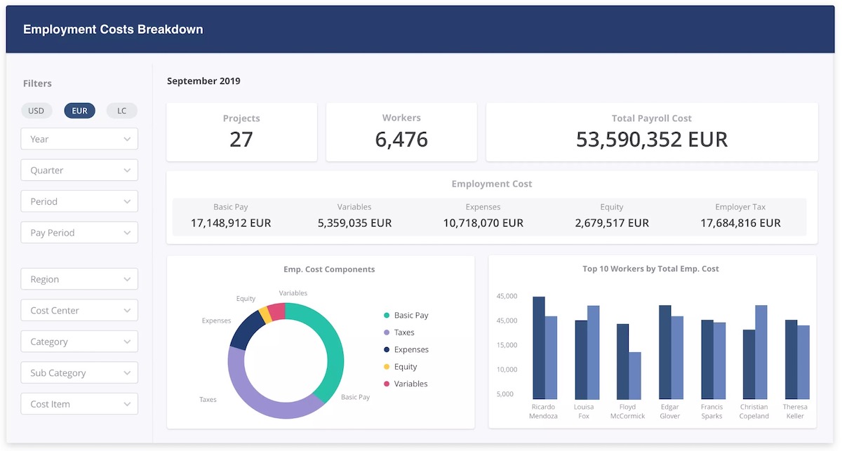Open the Region filter

[x=79, y=278]
